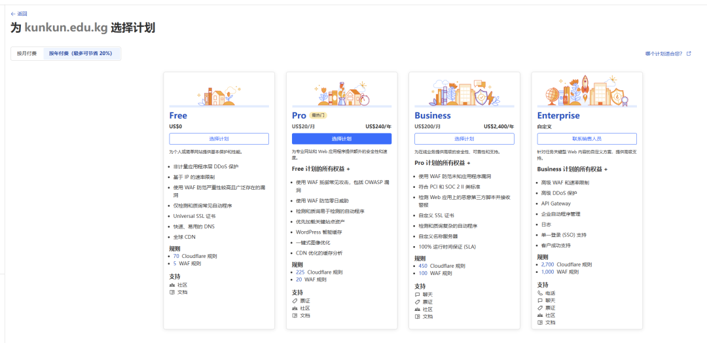Choose the Business plan with 选择计划
The width and height of the screenshot is (707, 343).
(464, 139)
